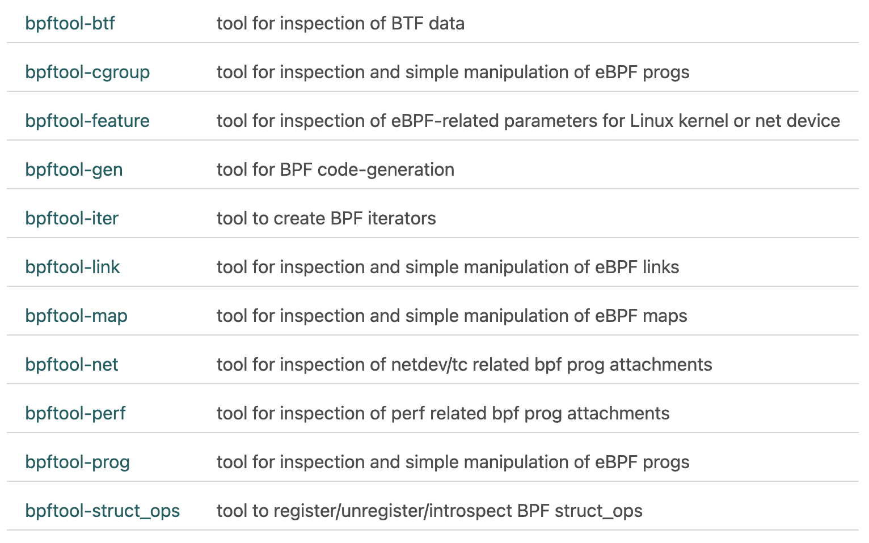Image resolution: width=869 pixels, height=543 pixels.
Task: Click the eBPF links manipulation description
Action: 448,267
